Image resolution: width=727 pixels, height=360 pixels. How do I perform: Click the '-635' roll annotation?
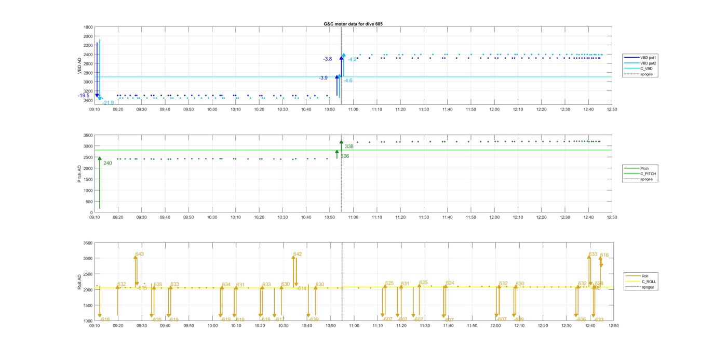[x=156, y=320]
